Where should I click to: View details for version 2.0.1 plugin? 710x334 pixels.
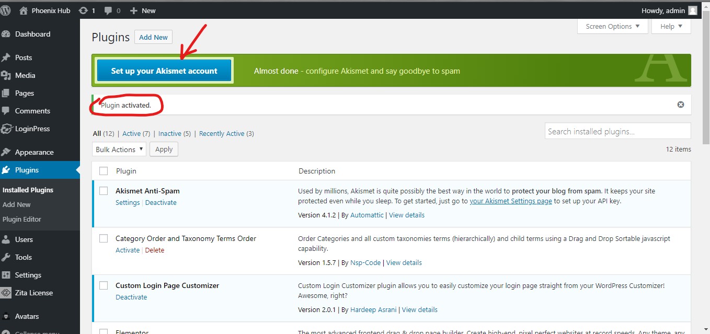point(420,309)
